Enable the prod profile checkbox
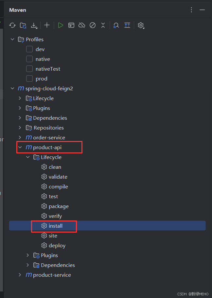This screenshot has height=298, width=212. [x=29, y=79]
